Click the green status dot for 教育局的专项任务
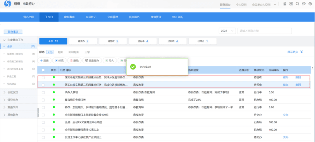 tap(53, 100)
